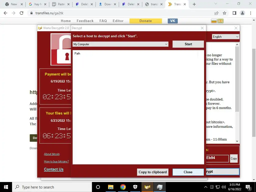Screen dimensions: 256x192
Task: Open Chrome from the taskbar
Action: point(123,187)
